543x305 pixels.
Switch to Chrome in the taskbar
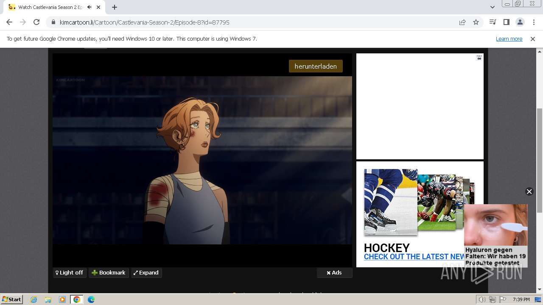point(76,299)
